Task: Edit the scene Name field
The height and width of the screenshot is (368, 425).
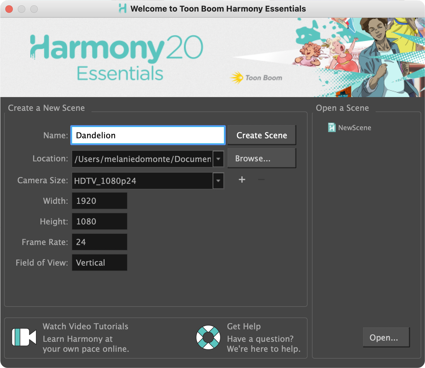Action: tap(147, 135)
